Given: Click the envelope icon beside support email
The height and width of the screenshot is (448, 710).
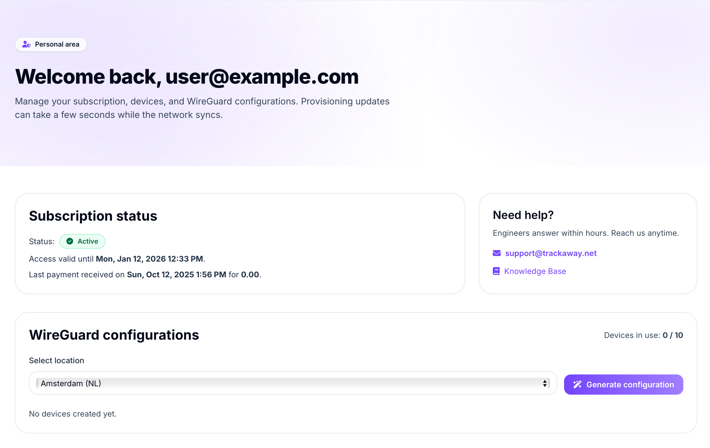Looking at the screenshot, I should [496, 253].
